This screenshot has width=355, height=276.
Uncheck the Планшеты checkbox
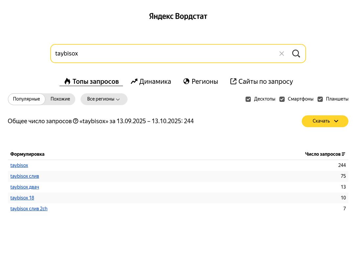320,99
